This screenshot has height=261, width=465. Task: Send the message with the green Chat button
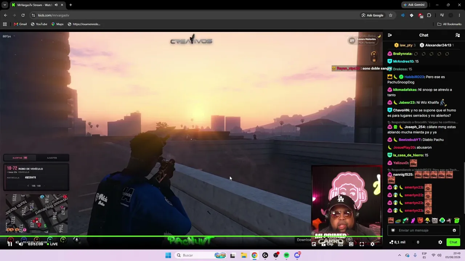point(453,242)
